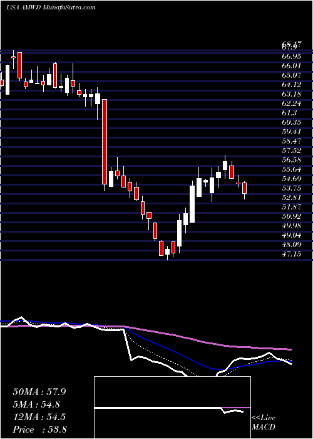Click the 51.87 price axis label
Viewport: 313px width, 439px height.
tap(292, 207)
